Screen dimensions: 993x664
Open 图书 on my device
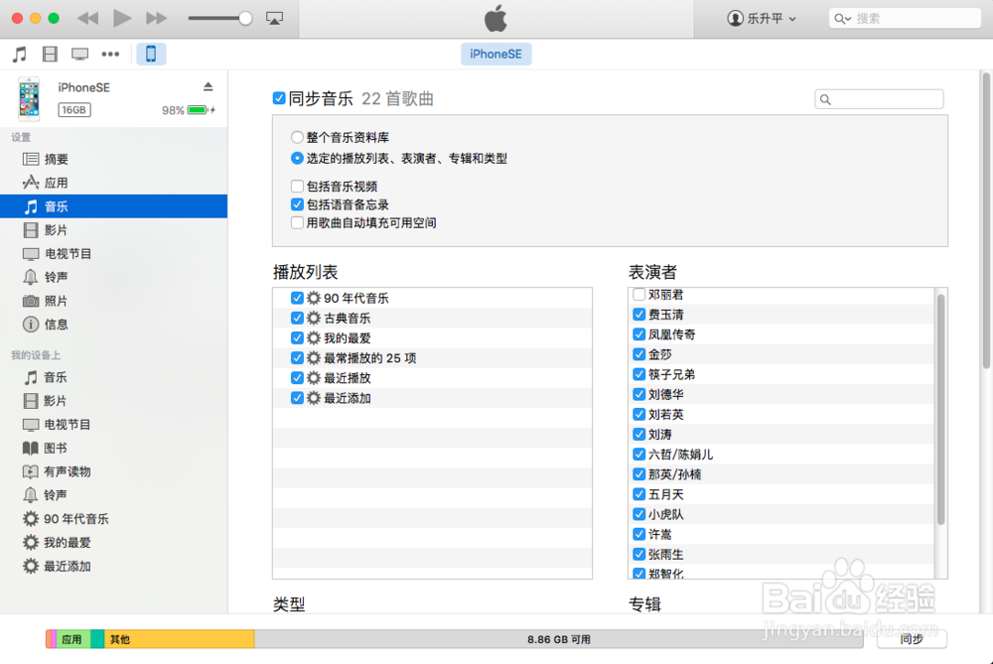pos(114,449)
